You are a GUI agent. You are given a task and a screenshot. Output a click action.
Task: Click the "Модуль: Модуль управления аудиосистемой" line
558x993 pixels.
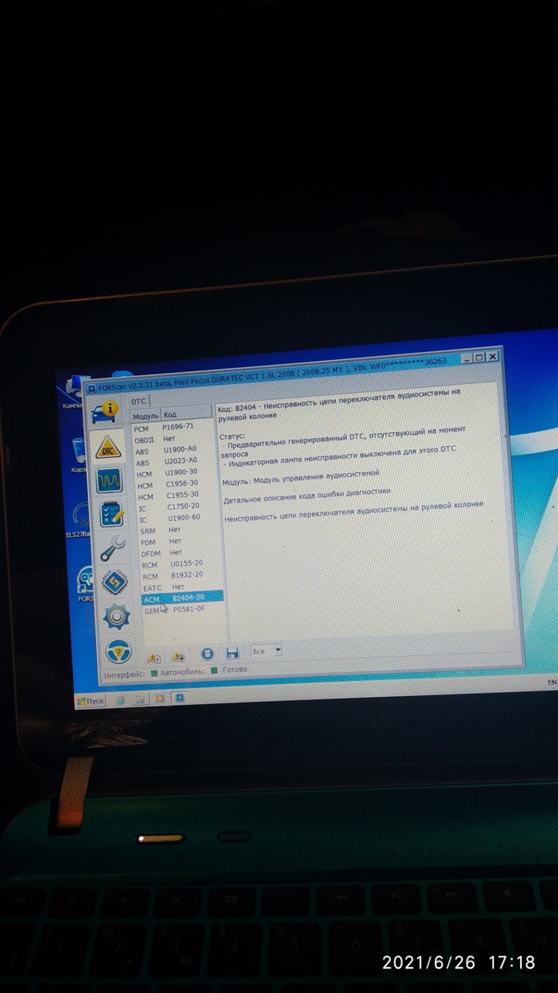[x=301, y=477]
